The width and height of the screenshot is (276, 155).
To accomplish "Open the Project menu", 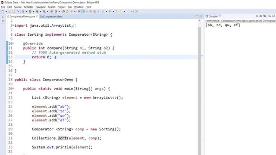I will click(61, 7).
